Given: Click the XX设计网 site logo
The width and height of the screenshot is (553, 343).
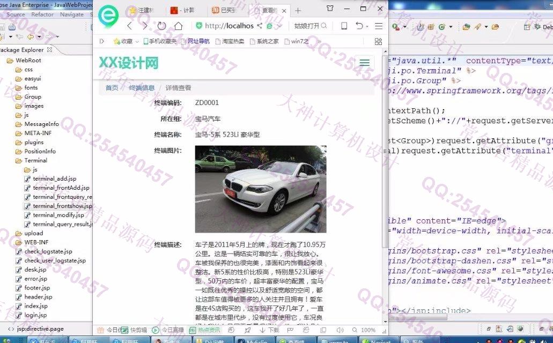Looking at the screenshot, I should click(129, 63).
